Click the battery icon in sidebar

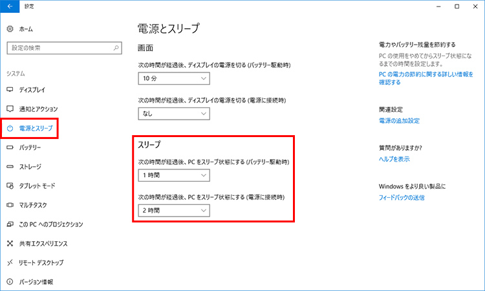pyautogui.click(x=10, y=147)
